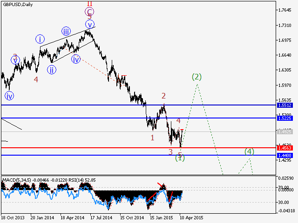Click the 10 Apr 2015 date label
The height and width of the screenshot is (223, 298).
coord(191,218)
